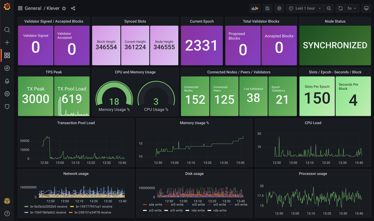374x221 pixels.
Task: Open the Last 1 hour time picker
Action: click(x=305, y=8)
